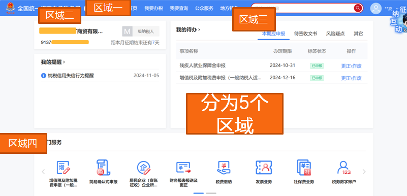Viewport: 407px width, 196px height.
Task: Click the 2024-12-16 deadline cell
Action: coord(283,78)
